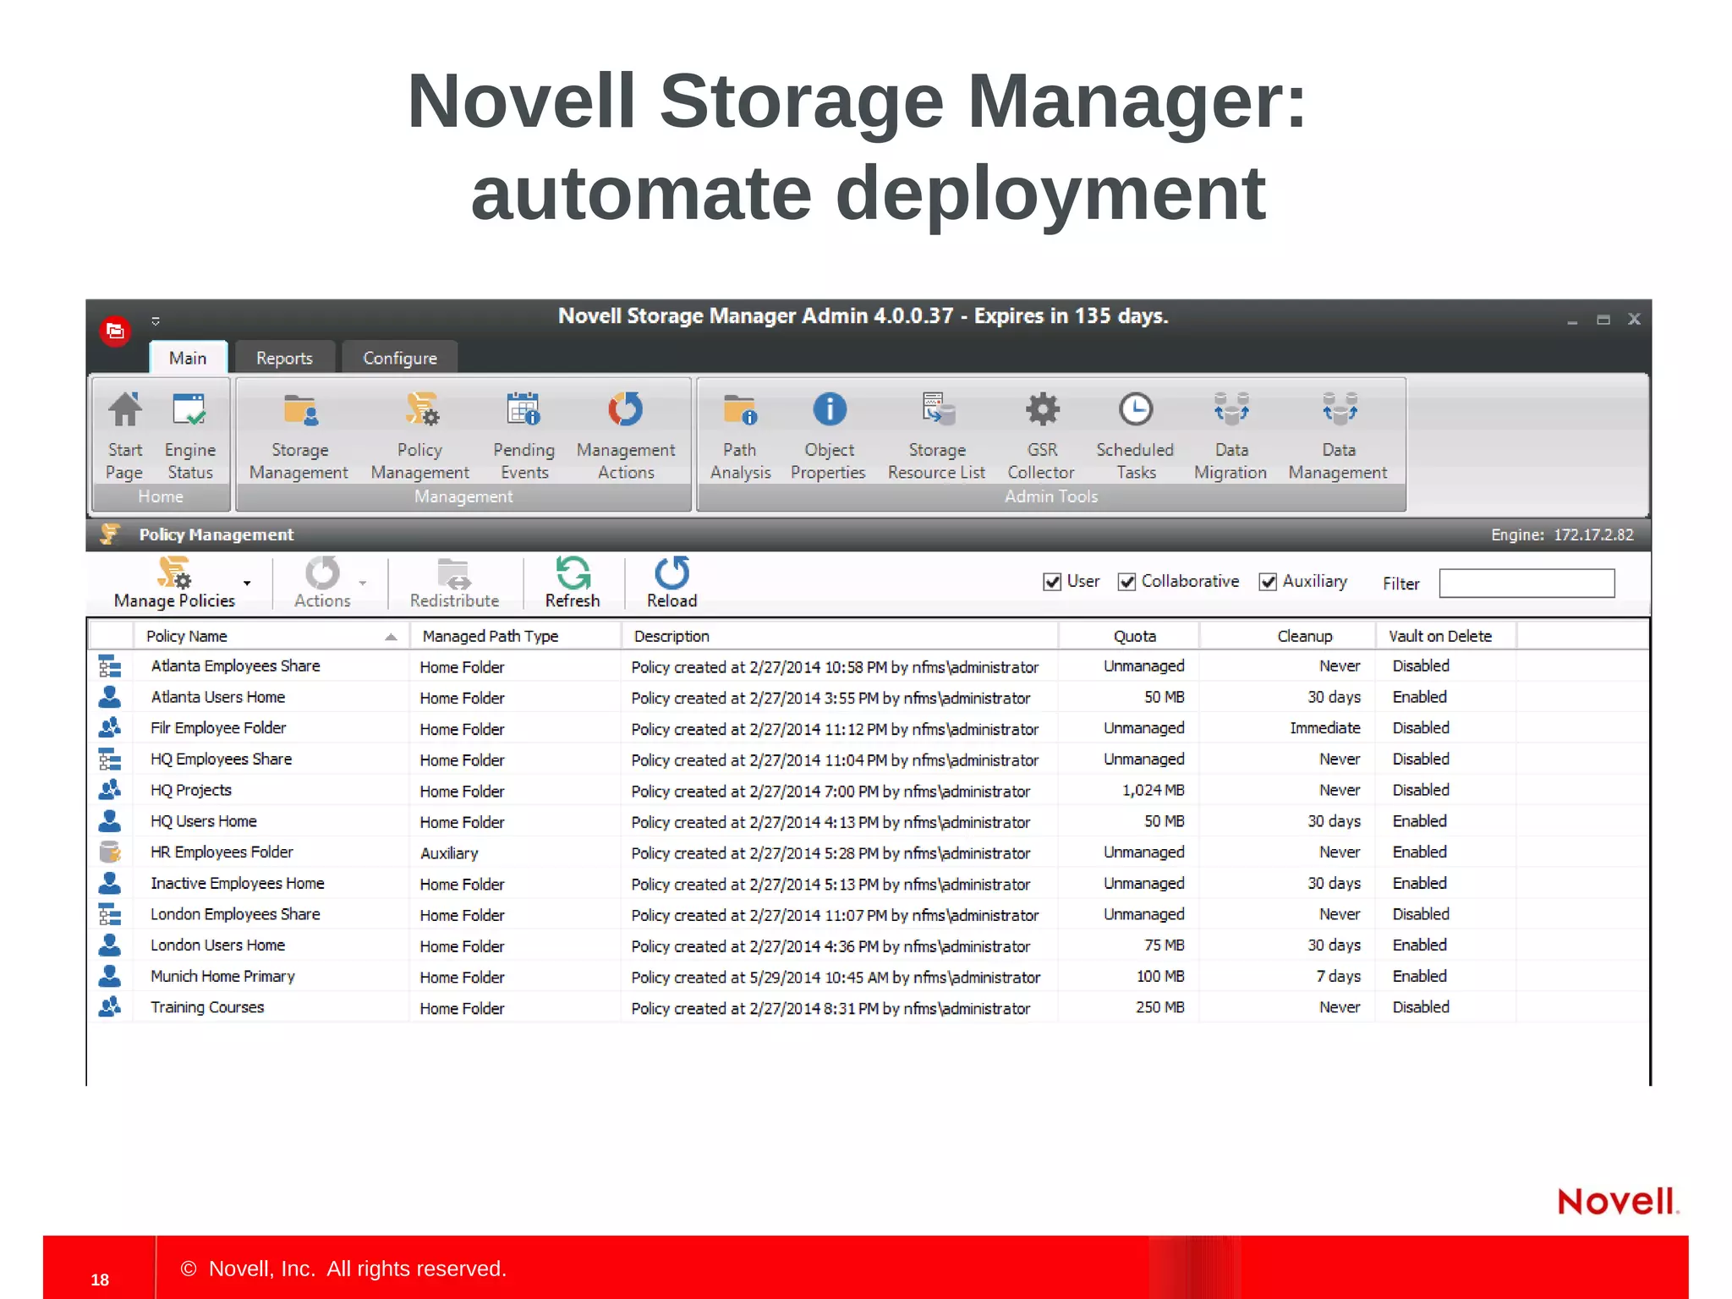
Task: Switch to the Configure tab
Action: click(400, 358)
